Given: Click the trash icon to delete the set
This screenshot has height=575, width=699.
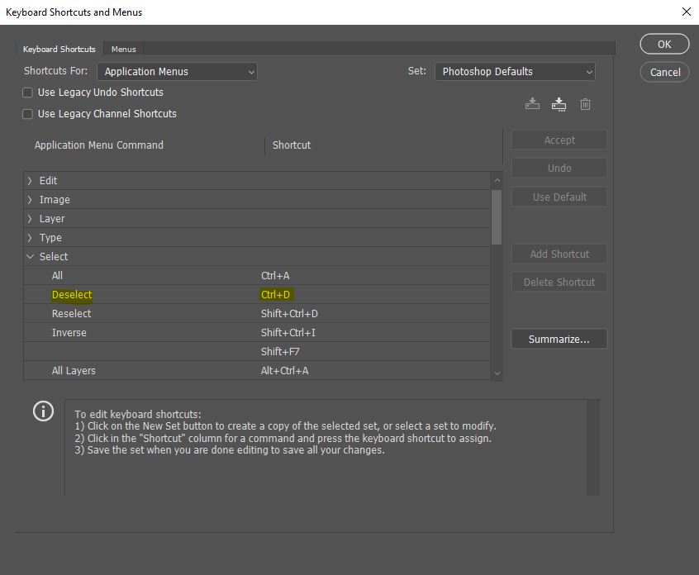Looking at the screenshot, I should [585, 104].
